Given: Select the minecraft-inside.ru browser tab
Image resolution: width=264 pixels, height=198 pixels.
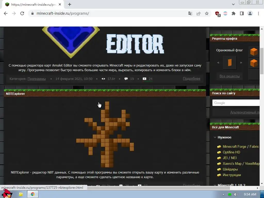Looking at the screenshot, I should coord(33,5).
